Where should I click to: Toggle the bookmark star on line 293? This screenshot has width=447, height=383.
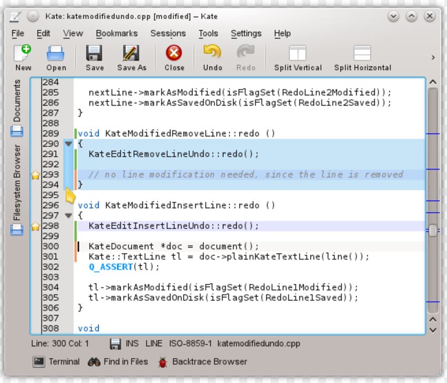coord(35,175)
